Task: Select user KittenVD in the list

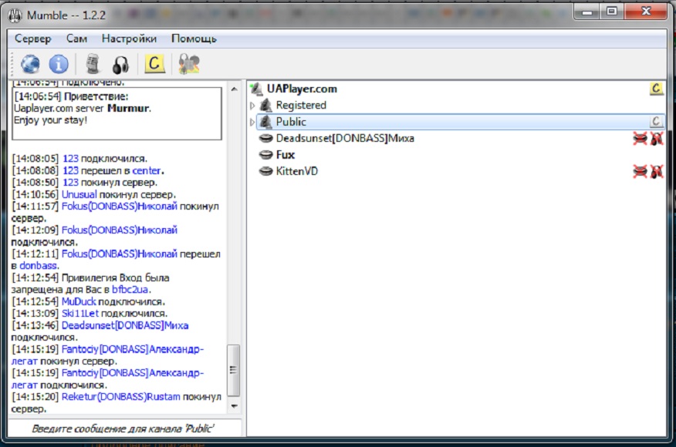Action: coord(296,171)
